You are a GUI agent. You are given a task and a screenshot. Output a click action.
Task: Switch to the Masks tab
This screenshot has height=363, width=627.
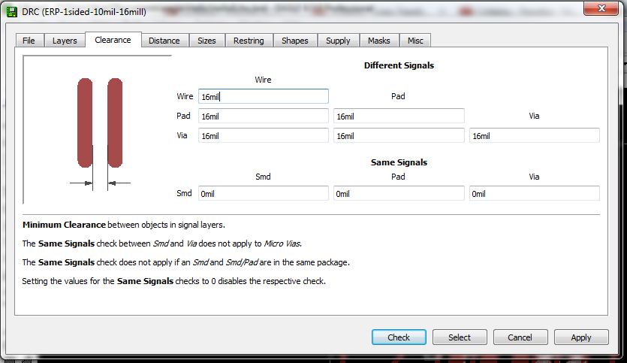379,41
